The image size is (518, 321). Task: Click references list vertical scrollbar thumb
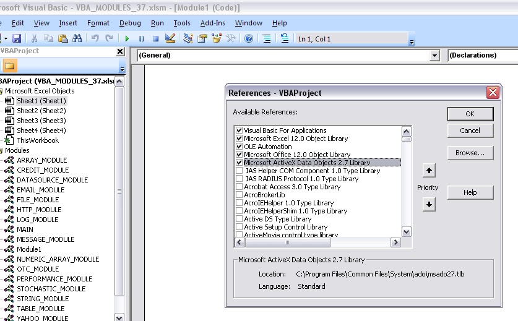[x=407, y=139]
